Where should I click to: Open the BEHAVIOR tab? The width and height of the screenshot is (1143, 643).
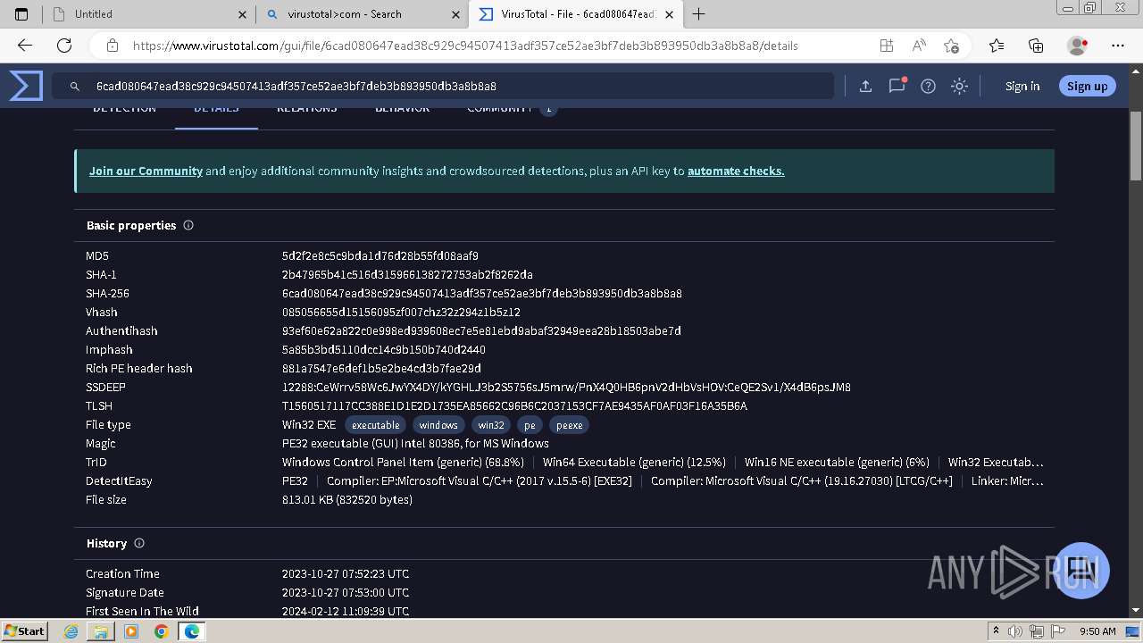[402, 109]
